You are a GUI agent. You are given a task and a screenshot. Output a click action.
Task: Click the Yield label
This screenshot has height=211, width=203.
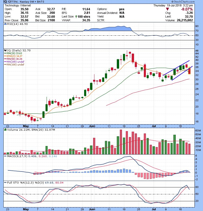pos(101,16)
